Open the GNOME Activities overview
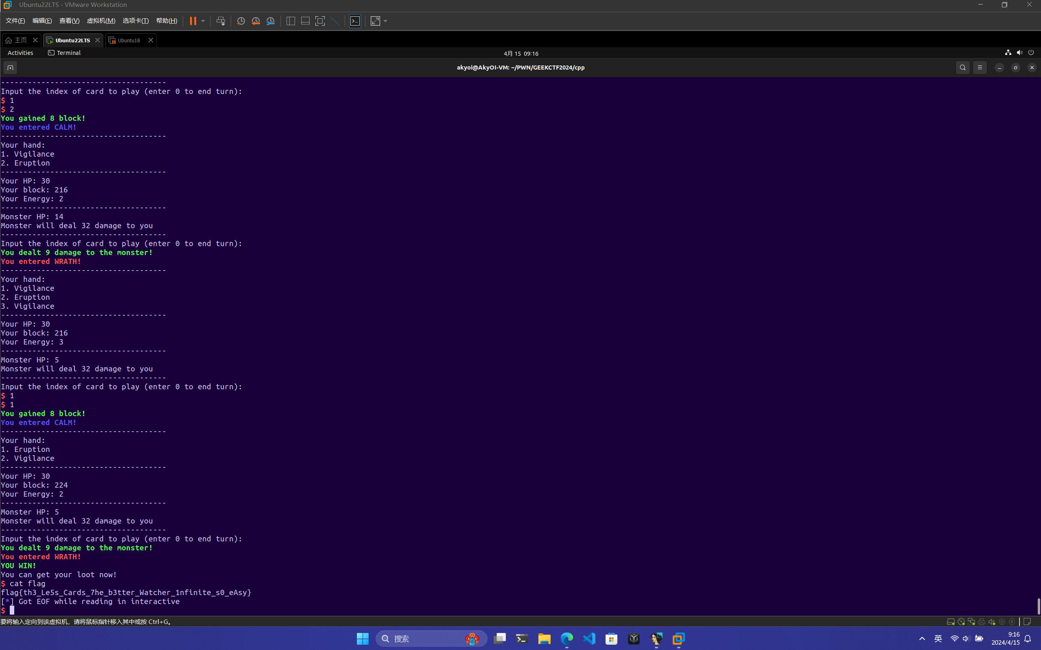This screenshot has width=1041, height=650. coord(20,53)
